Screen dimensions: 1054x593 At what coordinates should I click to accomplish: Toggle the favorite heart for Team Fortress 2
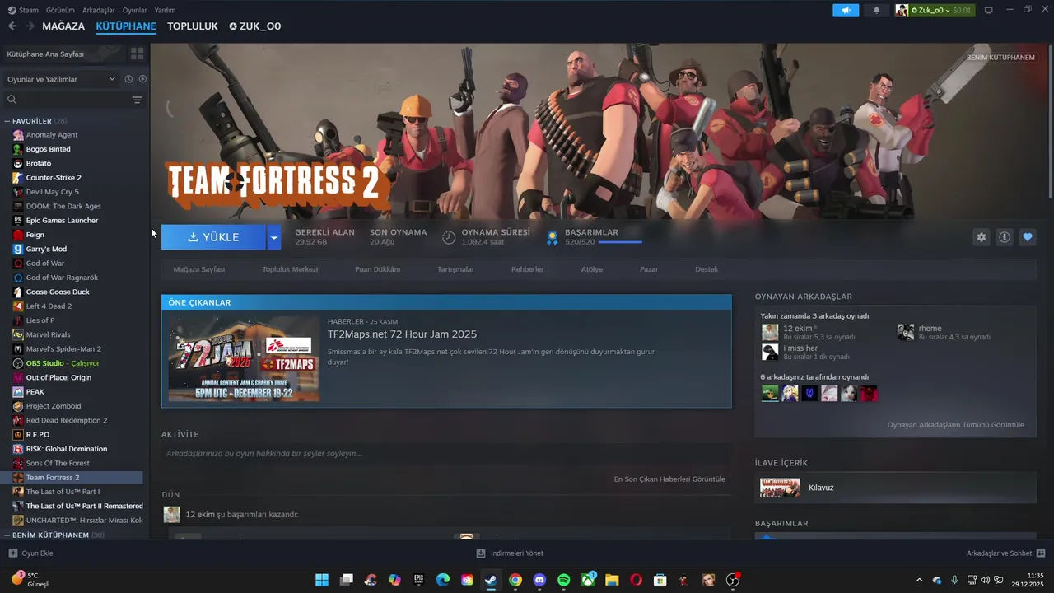click(1027, 237)
